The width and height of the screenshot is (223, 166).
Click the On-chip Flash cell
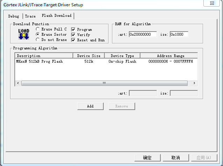[x=122, y=61]
